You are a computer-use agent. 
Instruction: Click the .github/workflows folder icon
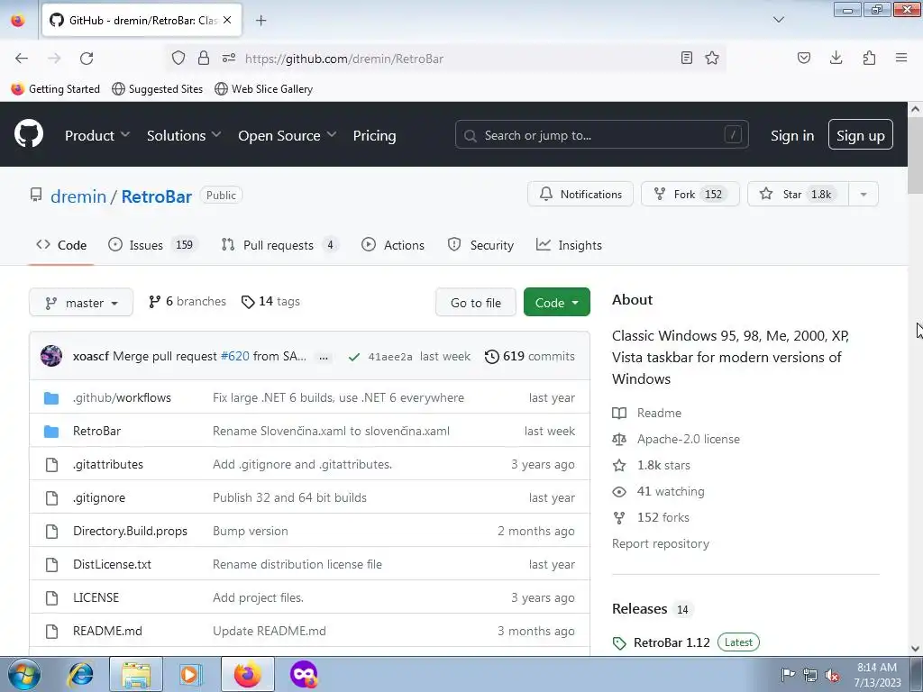(x=51, y=397)
